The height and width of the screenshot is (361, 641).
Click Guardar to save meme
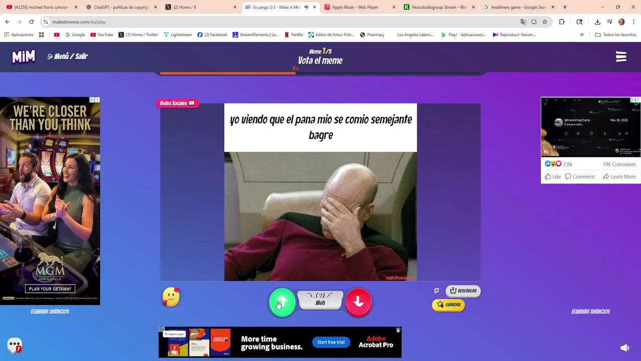click(448, 305)
